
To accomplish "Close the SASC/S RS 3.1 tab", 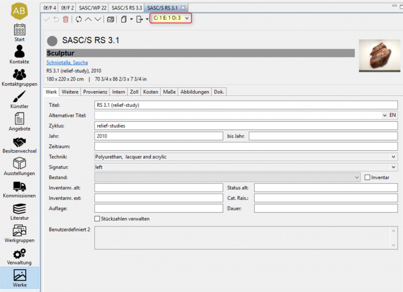I will 183,8.
